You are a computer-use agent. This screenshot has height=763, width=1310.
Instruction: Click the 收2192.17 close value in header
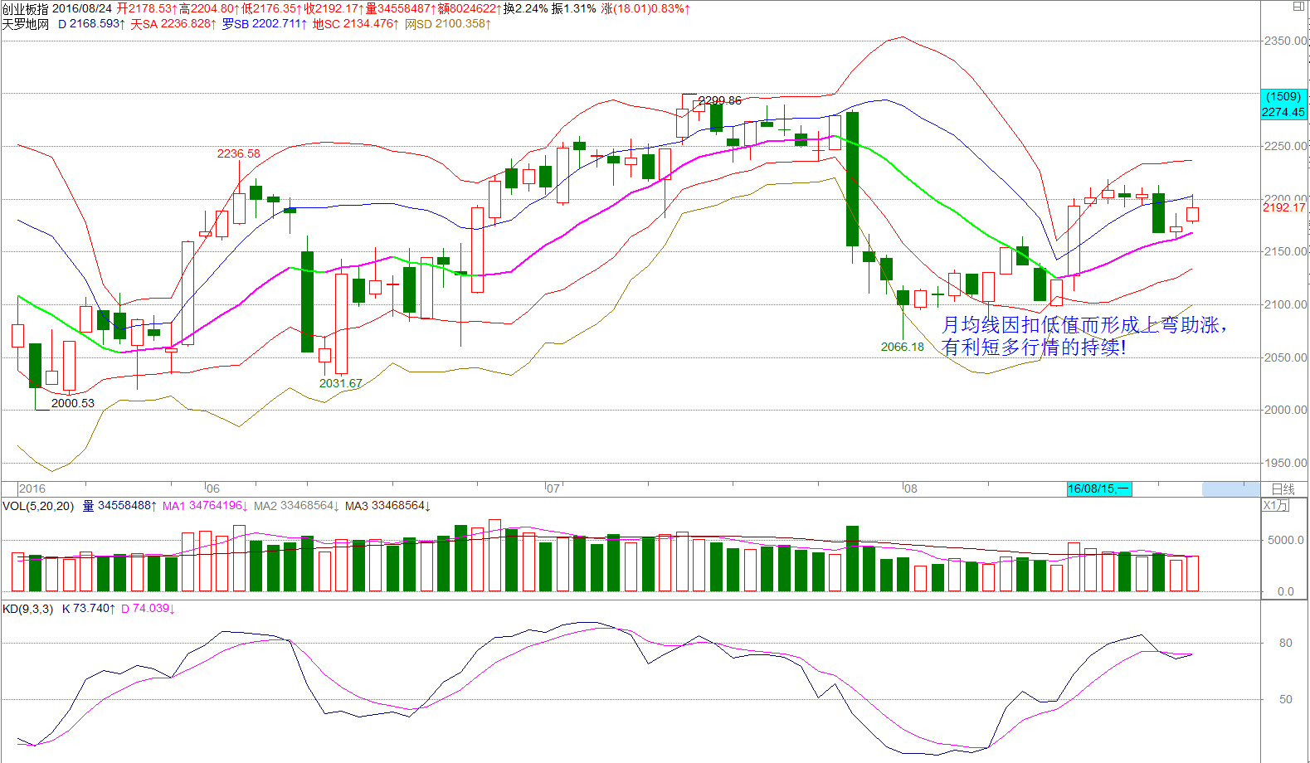pyautogui.click(x=334, y=8)
